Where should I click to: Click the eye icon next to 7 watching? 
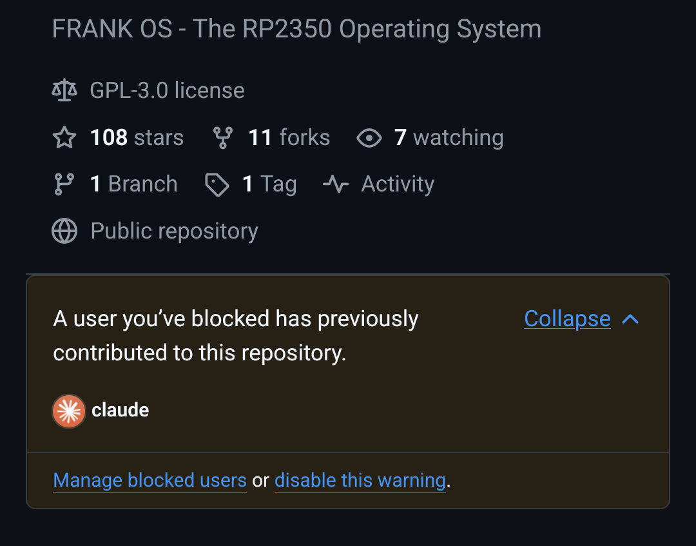(x=369, y=137)
